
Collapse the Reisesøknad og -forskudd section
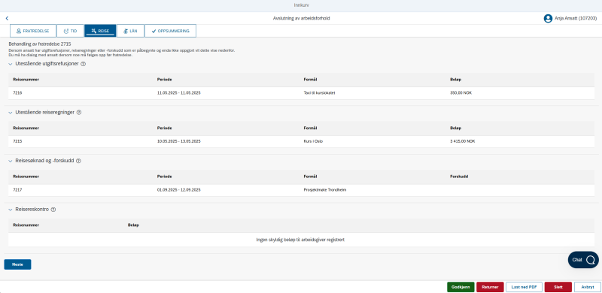point(11,161)
